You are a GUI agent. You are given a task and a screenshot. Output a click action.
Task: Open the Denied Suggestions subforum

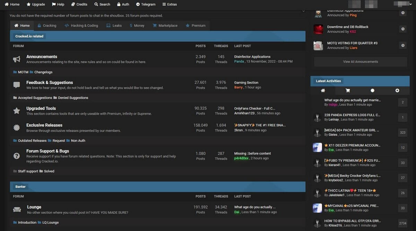[x=73, y=98]
